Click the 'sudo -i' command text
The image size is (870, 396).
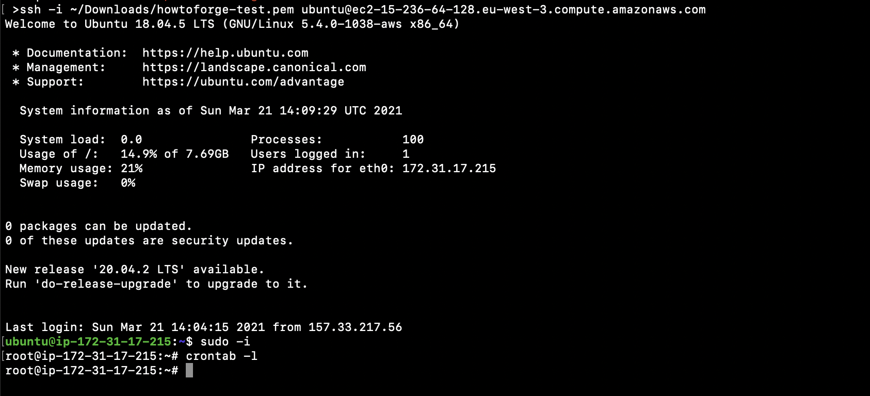225,342
